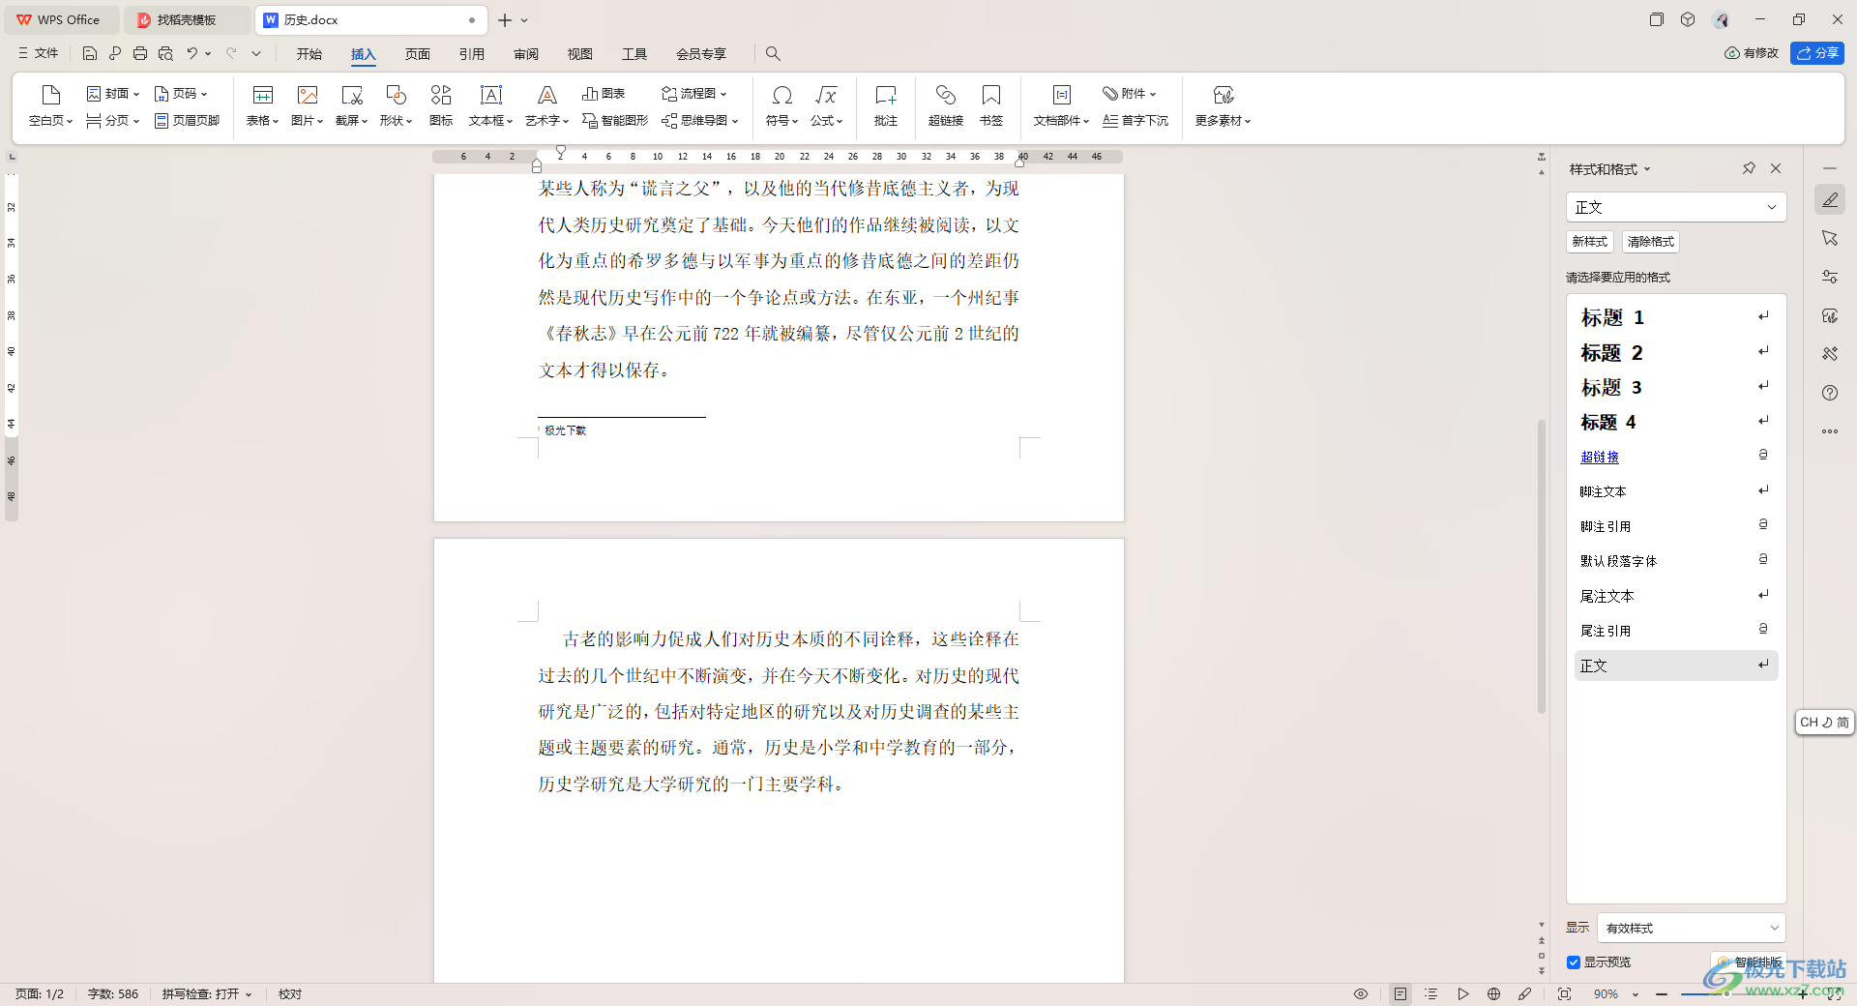The width and height of the screenshot is (1857, 1006).
Task: Click the undo arrow icon
Action: pos(192,53)
